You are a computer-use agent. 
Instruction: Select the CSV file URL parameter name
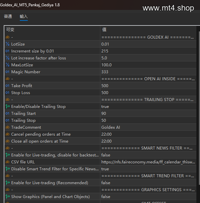[23, 162]
